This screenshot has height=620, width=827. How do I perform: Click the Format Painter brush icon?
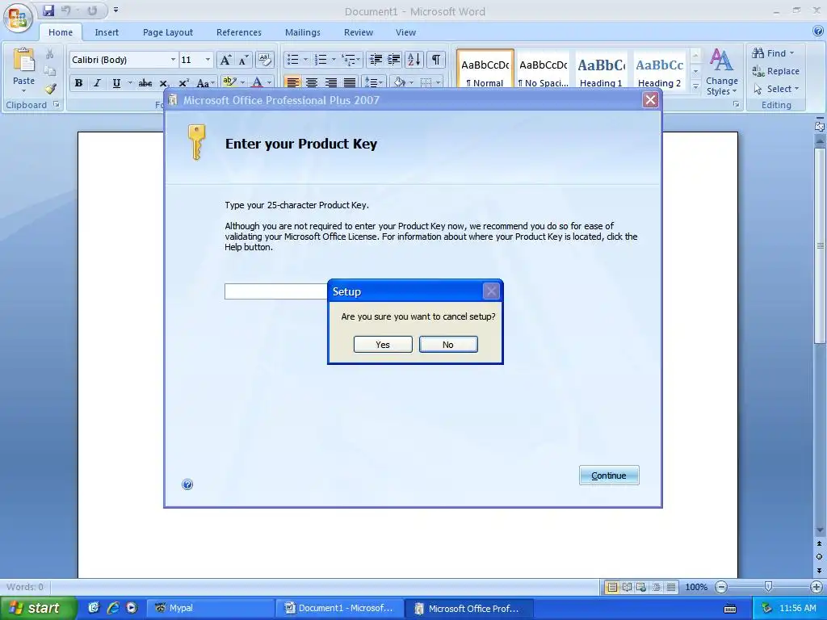[x=50, y=89]
